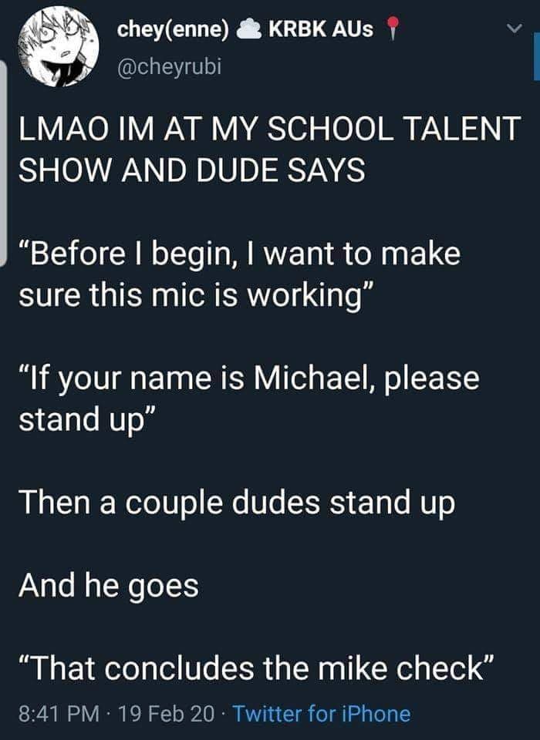This screenshot has width=540, height=740.
Task: Click the KRBK AUs name text
Action: pos(320,29)
